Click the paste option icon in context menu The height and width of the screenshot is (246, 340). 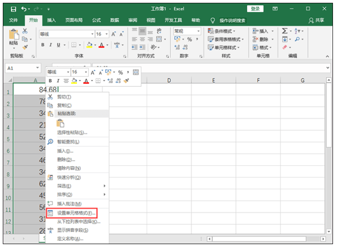click(60, 123)
